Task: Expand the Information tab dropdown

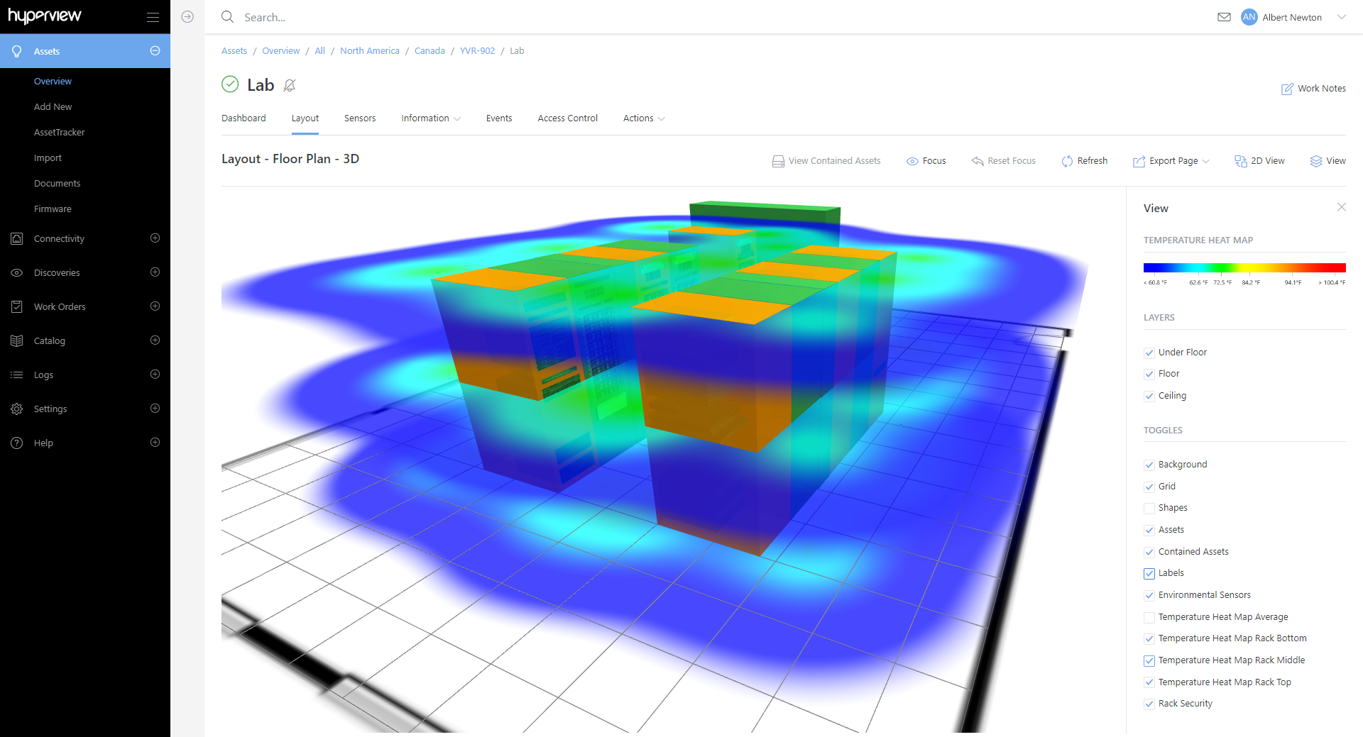Action: (430, 118)
